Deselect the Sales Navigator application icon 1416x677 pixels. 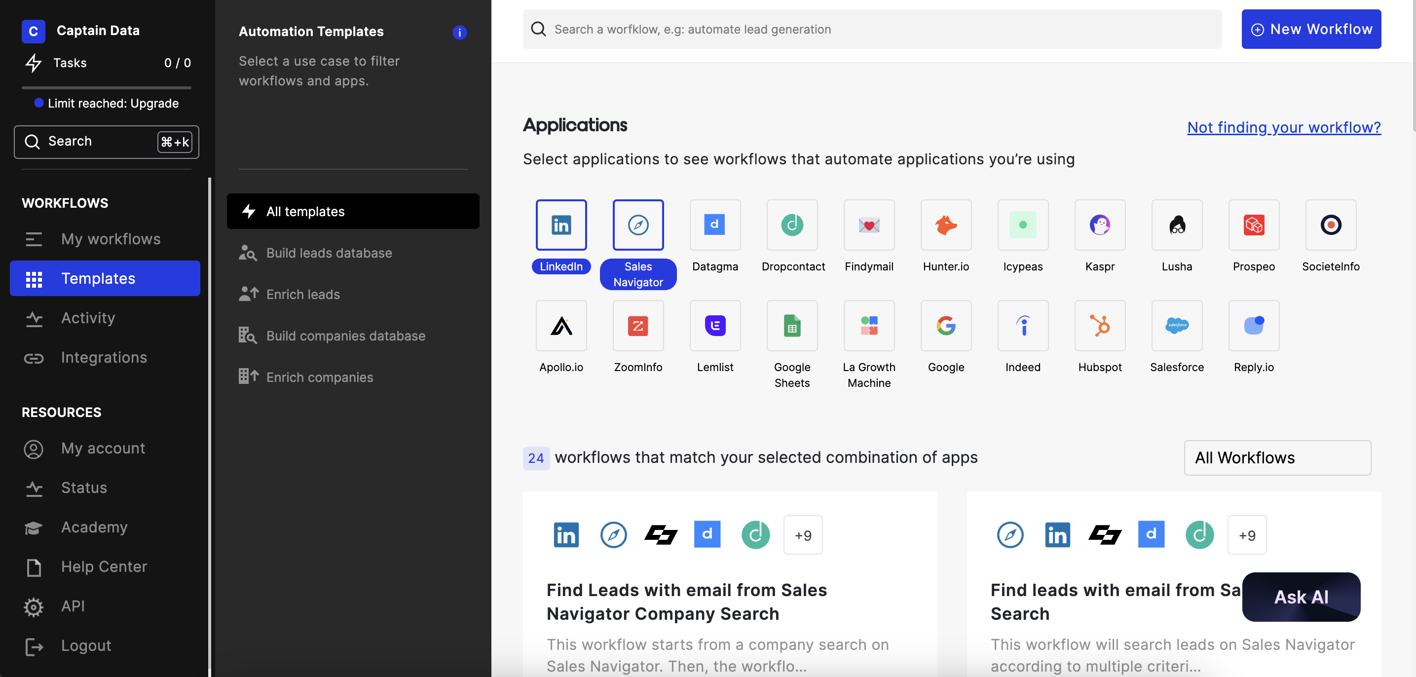tap(637, 225)
